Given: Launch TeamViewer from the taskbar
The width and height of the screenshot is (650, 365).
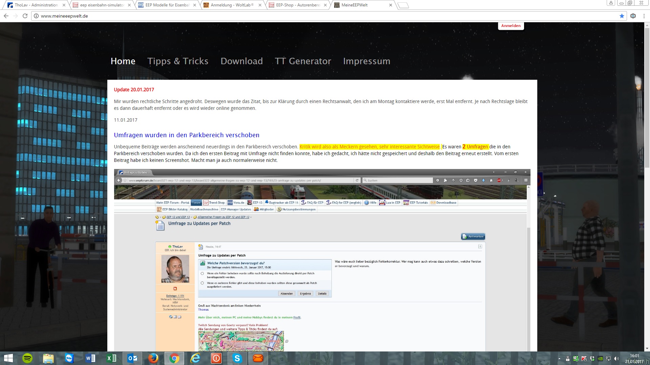Looking at the screenshot, I should (x=69, y=358).
